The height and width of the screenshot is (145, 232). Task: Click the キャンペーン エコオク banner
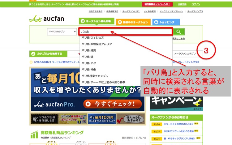[176, 104]
